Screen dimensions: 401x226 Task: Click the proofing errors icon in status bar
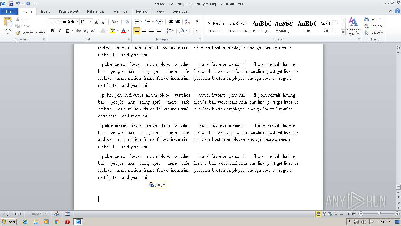coord(56,214)
